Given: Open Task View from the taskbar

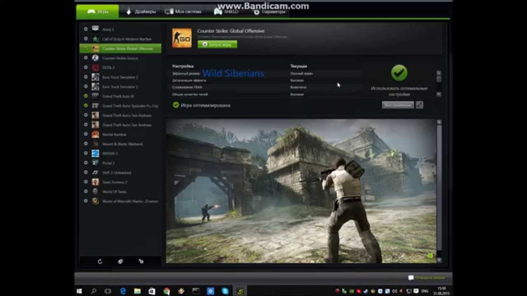Looking at the screenshot, I should pos(108,291).
